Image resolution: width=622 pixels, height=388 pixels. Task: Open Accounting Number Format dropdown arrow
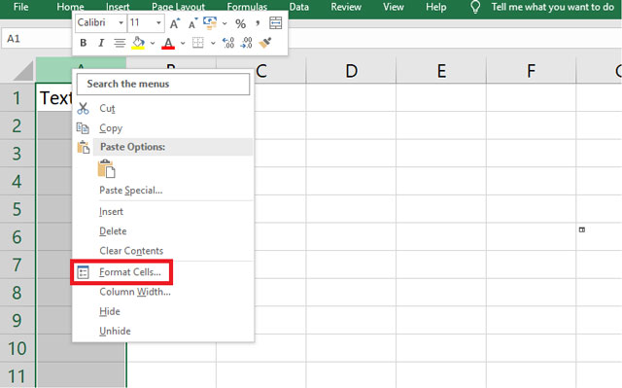click(x=225, y=23)
